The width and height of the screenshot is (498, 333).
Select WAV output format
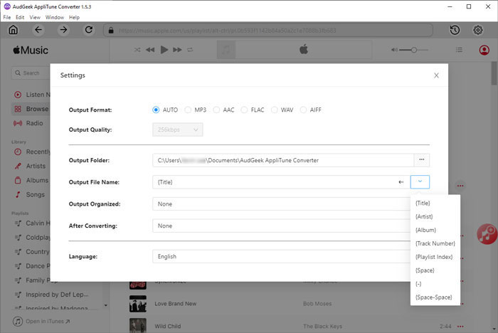pyautogui.click(x=275, y=110)
